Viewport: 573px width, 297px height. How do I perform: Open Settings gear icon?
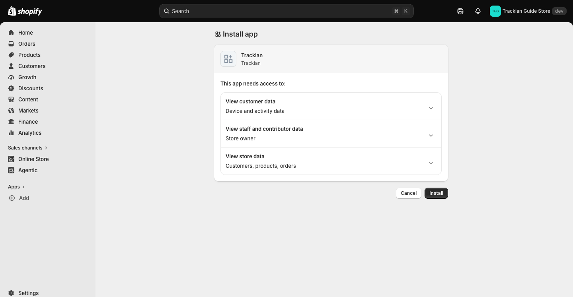[11, 293]
